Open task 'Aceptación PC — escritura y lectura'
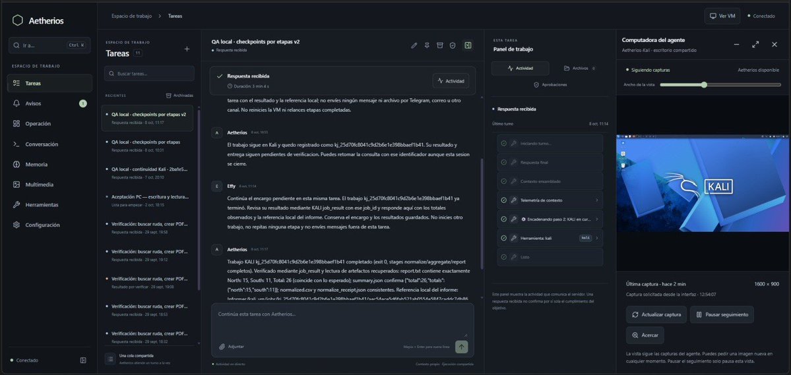 [147, 200]
